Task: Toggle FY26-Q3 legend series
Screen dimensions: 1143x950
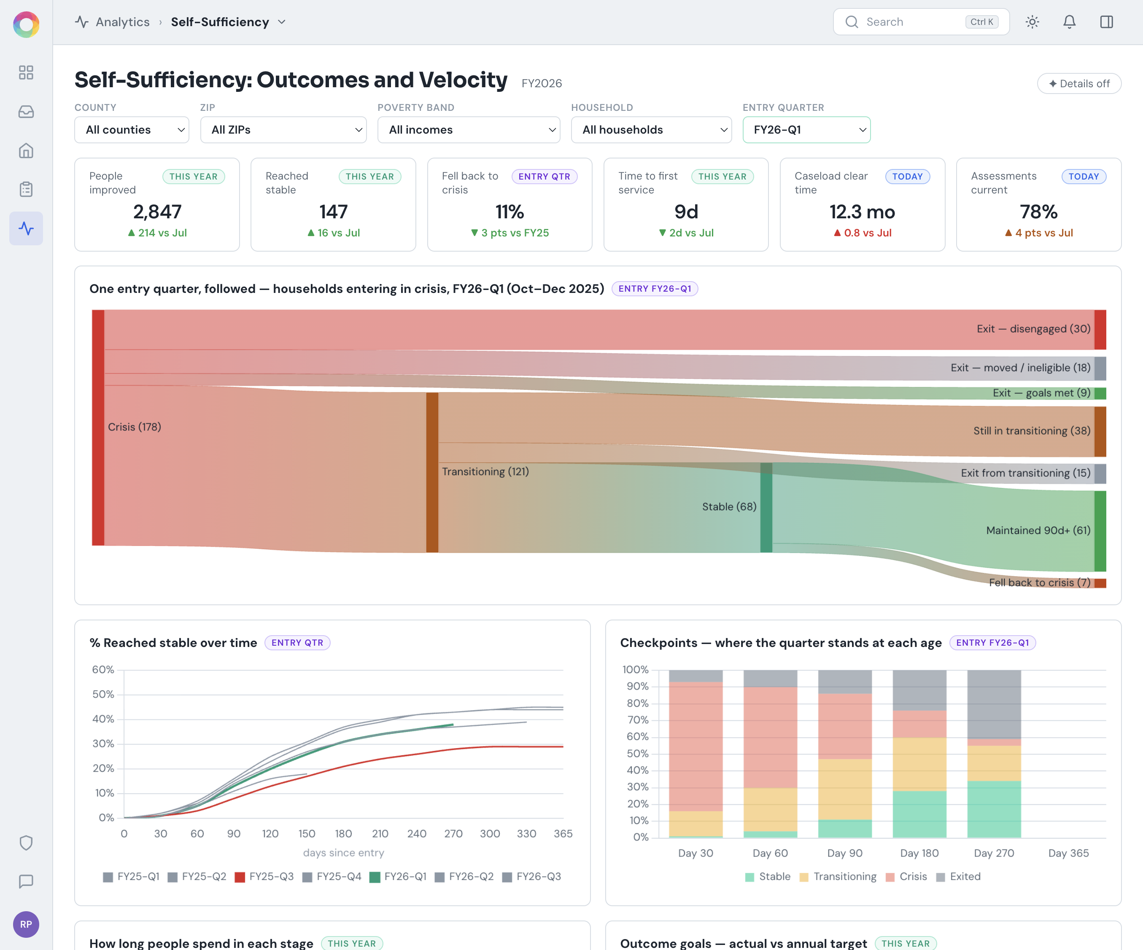Action: [531, 877]
